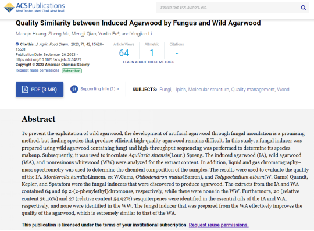Open the Molecular structure subject
This screenshot has width=314, height=231.
click(209, 90)
